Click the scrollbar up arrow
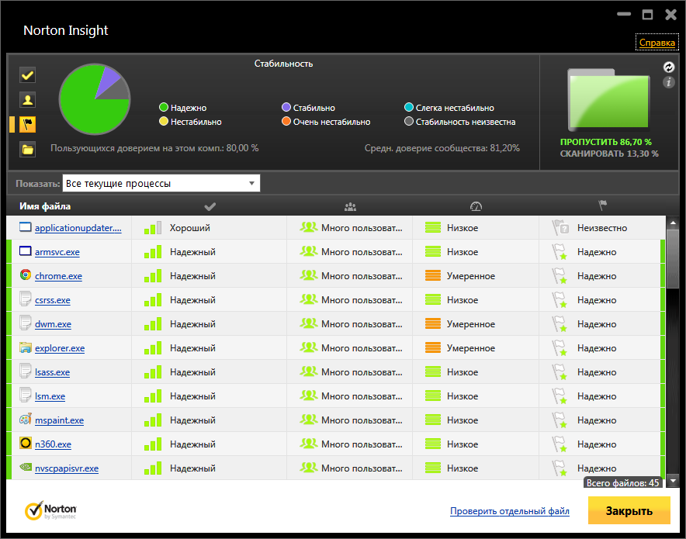Viewport: 686px width, 539px height. point(673,223)
